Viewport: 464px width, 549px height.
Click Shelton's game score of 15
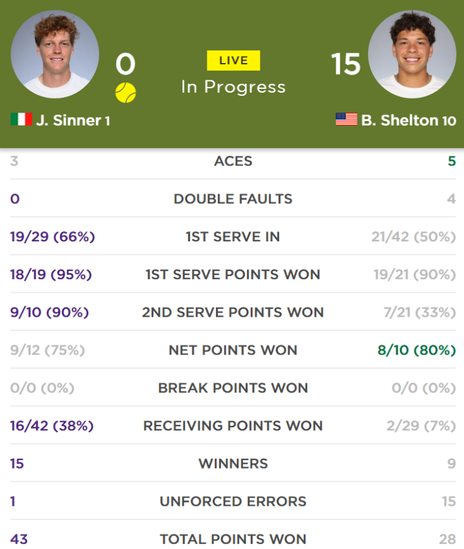tap(345, 64)
